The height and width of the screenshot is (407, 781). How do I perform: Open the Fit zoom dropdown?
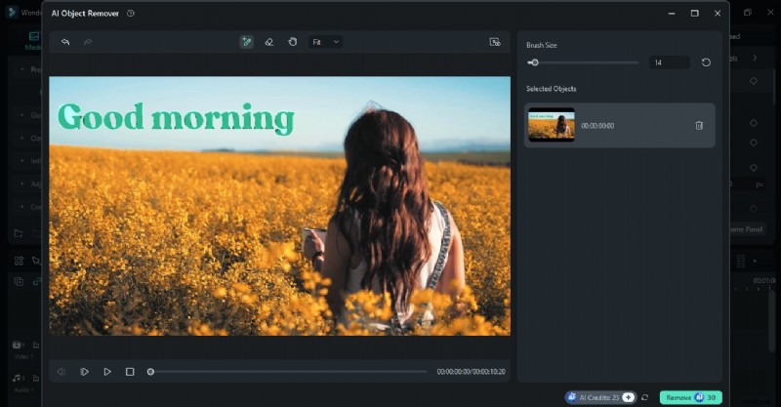point(325,42)
